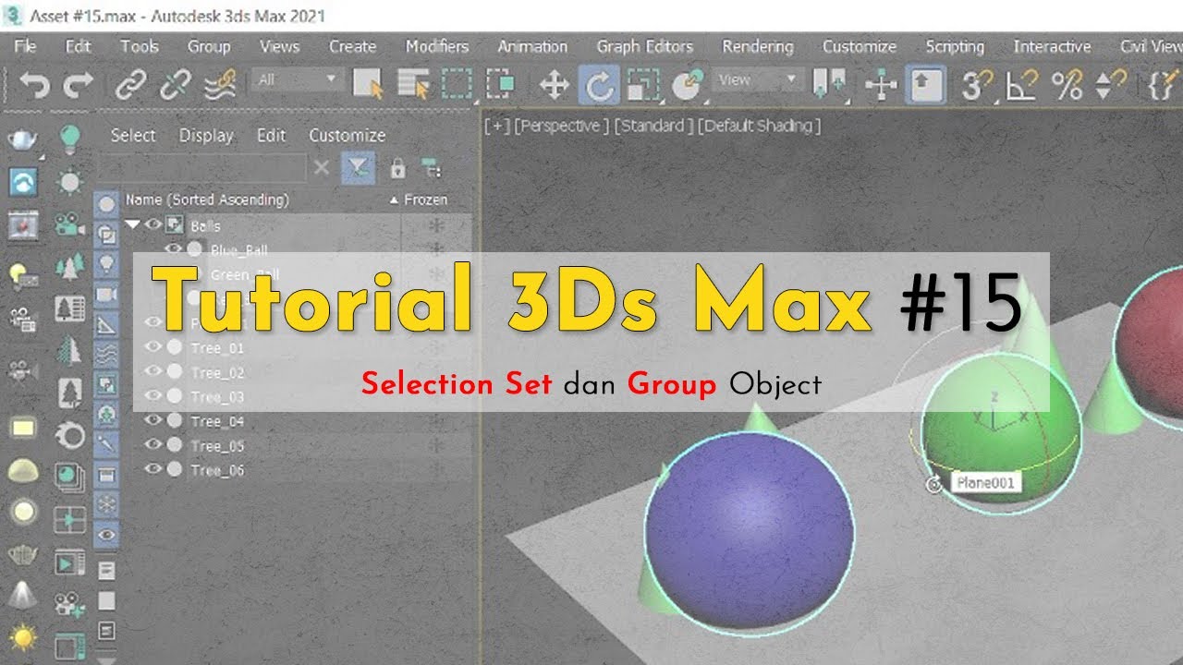
Task: Hide Tree_06 via its eye icon
Action: coord(153,469)
